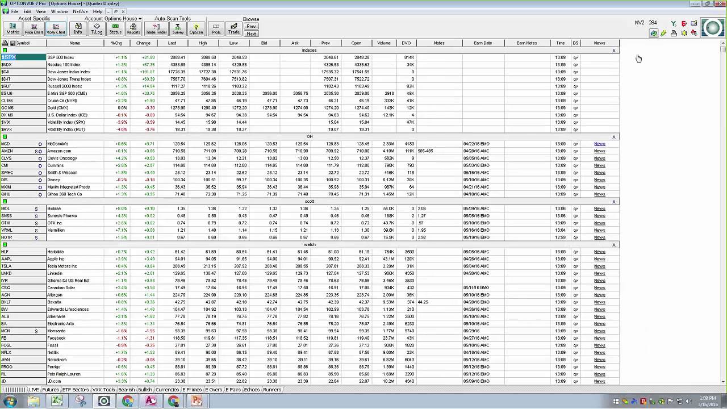
Task: Click the red house icon
Action: (693, 34)
